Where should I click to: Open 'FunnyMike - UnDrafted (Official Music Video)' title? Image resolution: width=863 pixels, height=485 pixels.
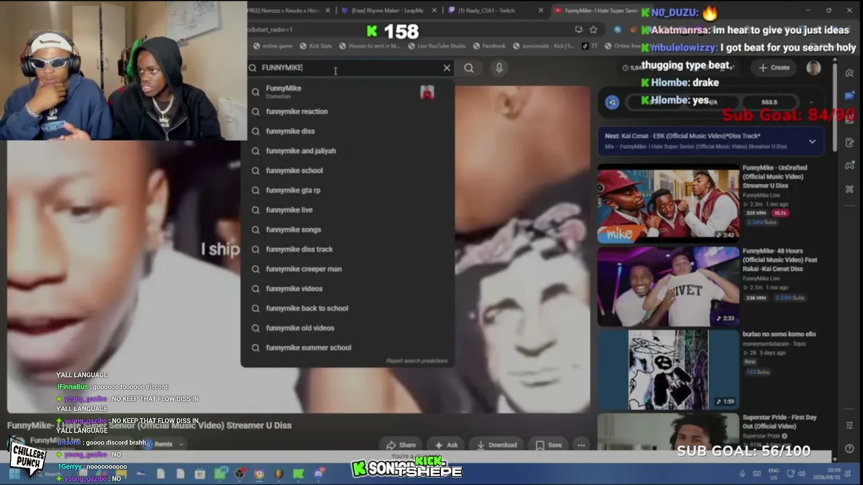pyautogui.click(x=775, y=176)
